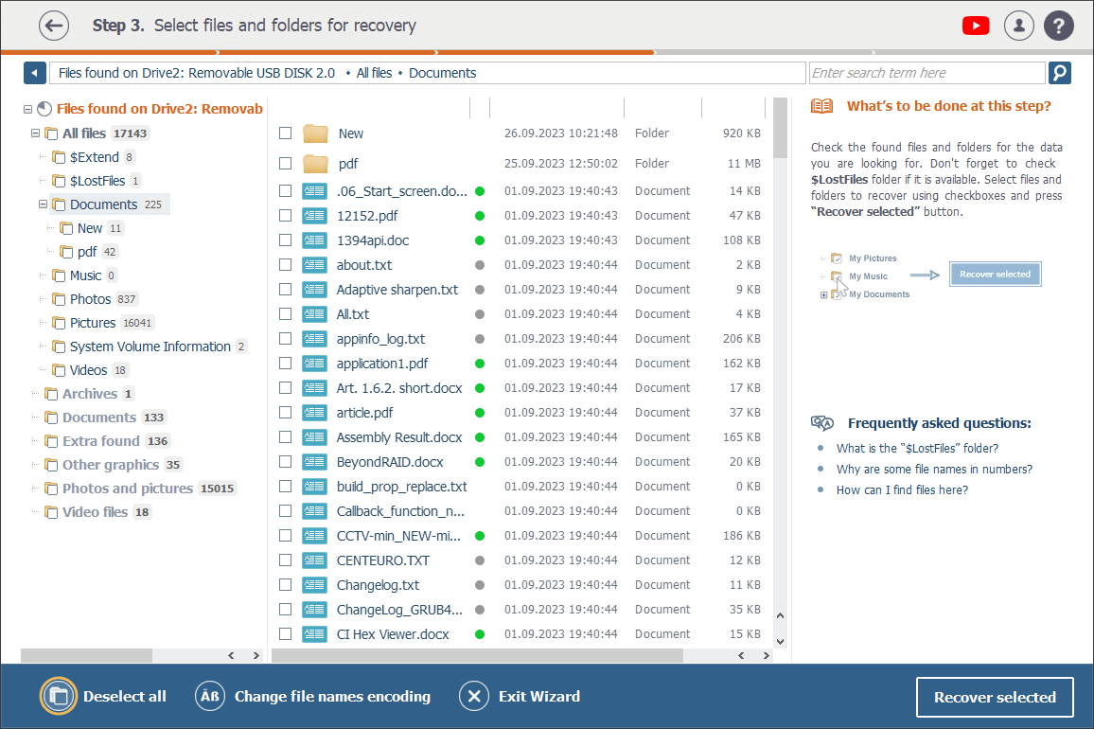Click the document icon for about.txt
The image size is (1094, 729).
tap(314, 265)
